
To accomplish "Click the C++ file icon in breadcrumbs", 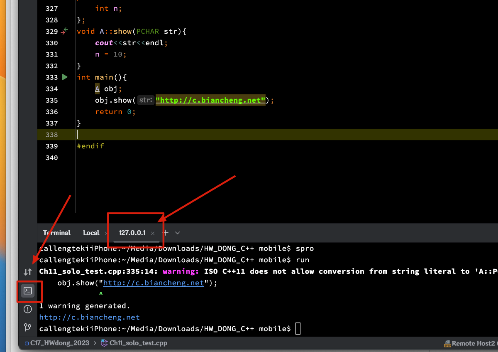I will click(105, 343).
